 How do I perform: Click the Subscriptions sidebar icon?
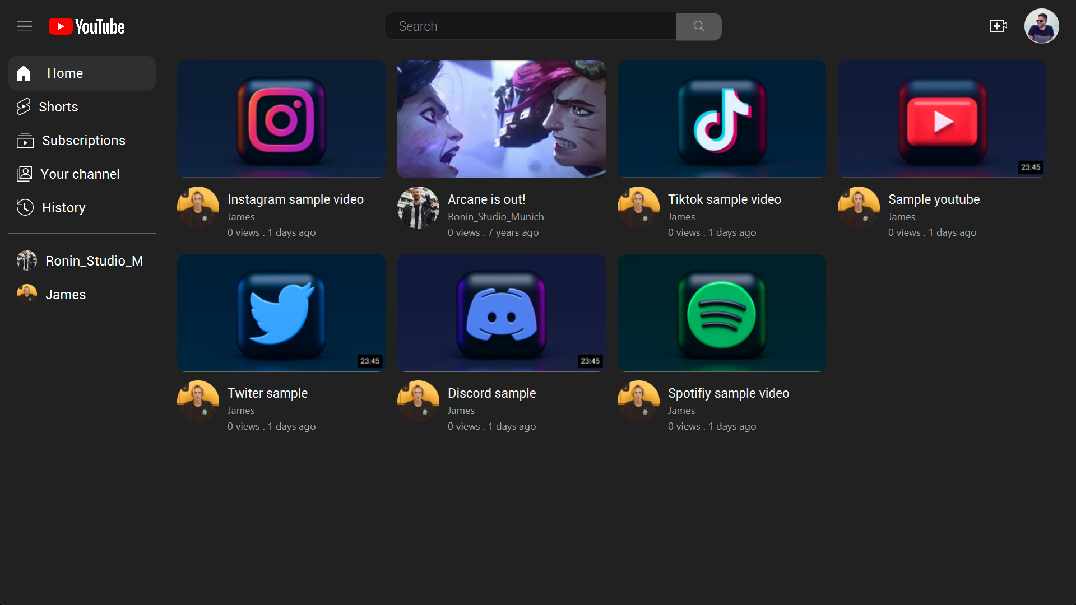pos(25,140)
